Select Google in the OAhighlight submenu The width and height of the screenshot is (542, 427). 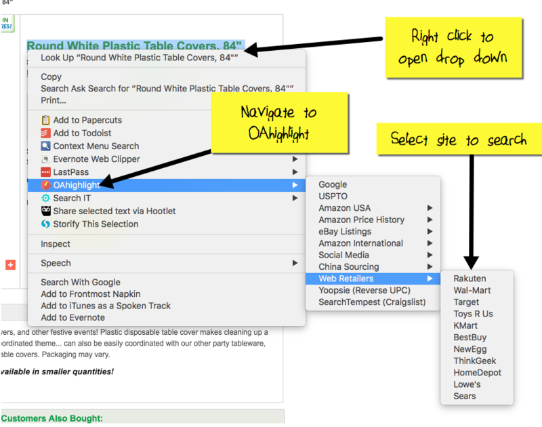(373, 184)
